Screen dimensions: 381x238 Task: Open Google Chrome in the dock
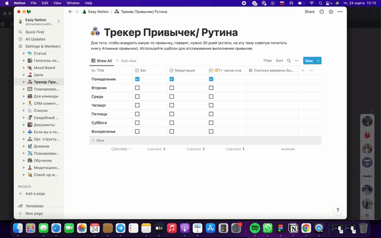306,228
